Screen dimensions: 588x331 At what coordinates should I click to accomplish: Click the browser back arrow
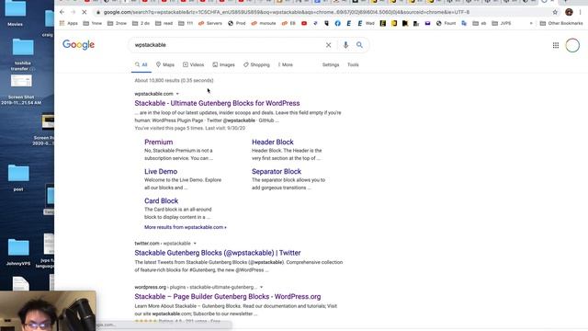pos(62,12)
